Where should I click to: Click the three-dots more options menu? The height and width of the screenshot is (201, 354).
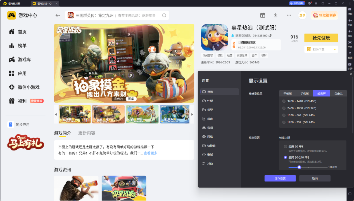point(289,15)
